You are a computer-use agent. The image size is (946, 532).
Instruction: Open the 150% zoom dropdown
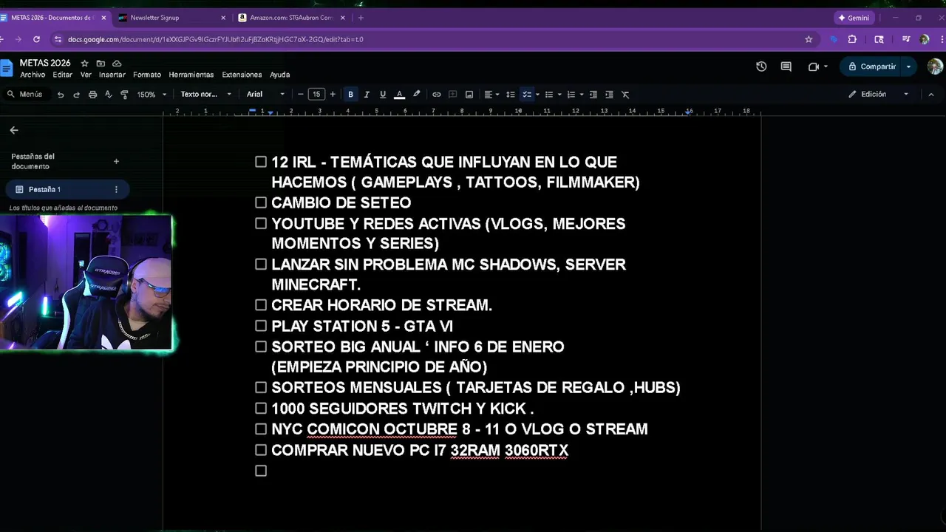pyautogui.click(x=152, y=95)
